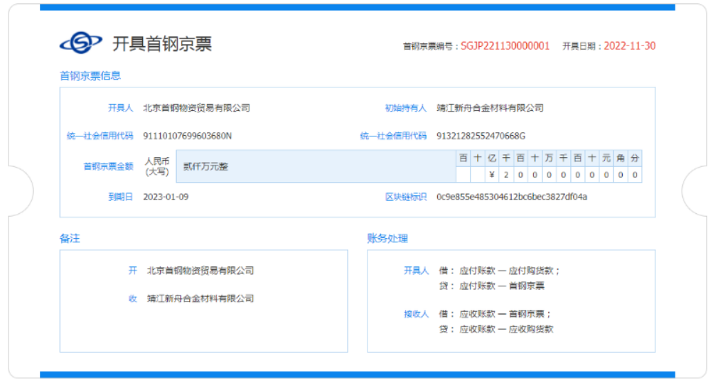Click the 开具人 label in accounting box

tap(416, 270)
